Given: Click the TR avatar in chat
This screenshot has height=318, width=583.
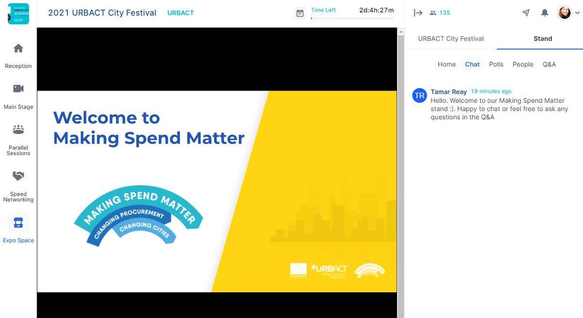Looking at the screenshot, I should 419,95.
